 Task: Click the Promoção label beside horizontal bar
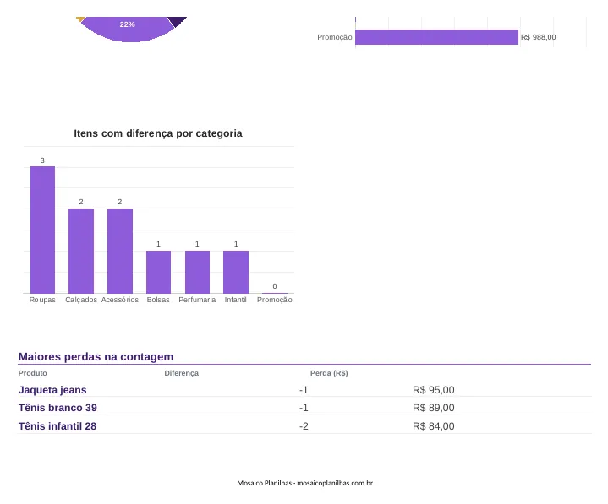[x=335, y=37]
